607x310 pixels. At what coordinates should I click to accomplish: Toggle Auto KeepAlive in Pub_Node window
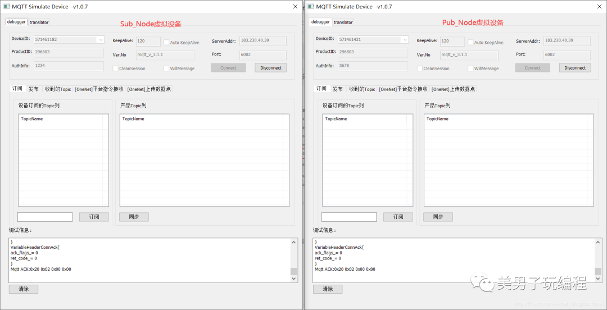[x=471, y=43]
